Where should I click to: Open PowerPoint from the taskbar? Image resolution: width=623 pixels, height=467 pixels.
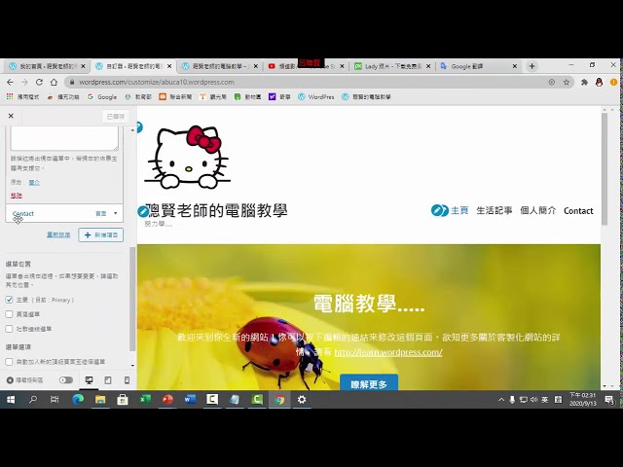(167, 399)
